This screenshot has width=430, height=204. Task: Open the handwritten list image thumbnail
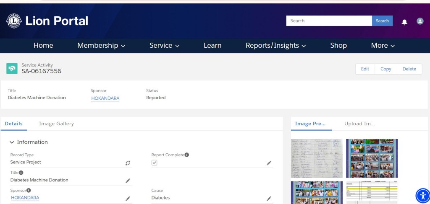click(317, 158)
